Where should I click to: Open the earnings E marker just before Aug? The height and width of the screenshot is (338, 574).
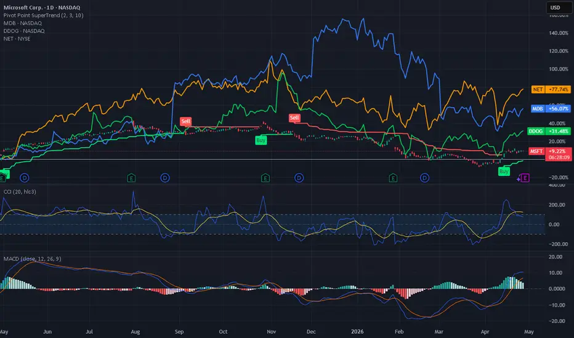(131, 178)
